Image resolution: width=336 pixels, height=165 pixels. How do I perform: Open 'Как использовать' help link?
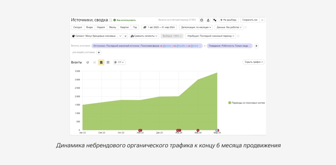click(x=126, y=20)
